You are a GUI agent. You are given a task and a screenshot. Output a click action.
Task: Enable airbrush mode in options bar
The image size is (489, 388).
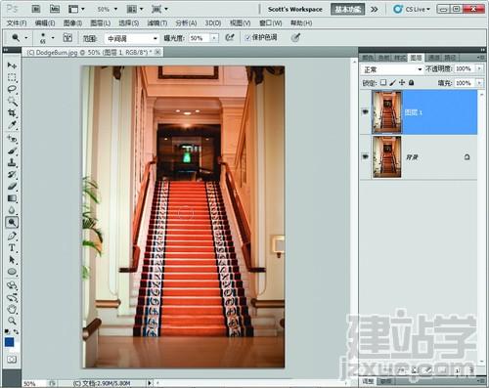point(230,38)
